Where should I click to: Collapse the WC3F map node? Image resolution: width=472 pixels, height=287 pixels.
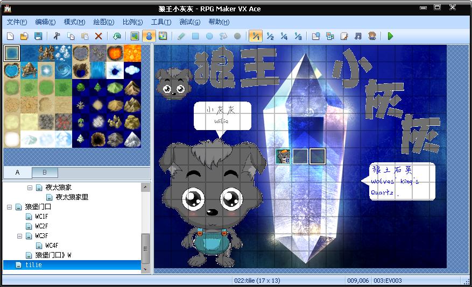click(19, 236)
